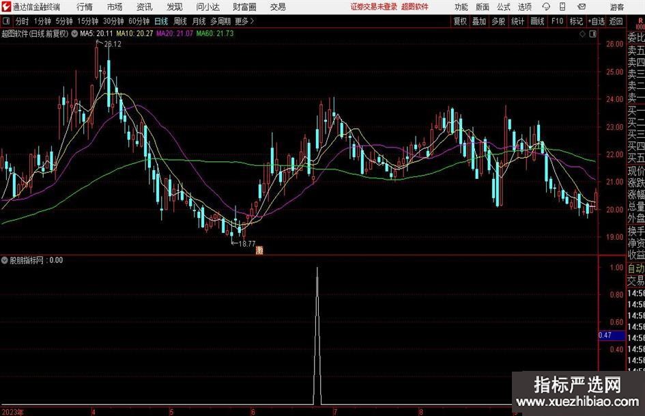Screen dimensions: 645x416
Task: Open the 版面 menu
Action: point(483,7)
